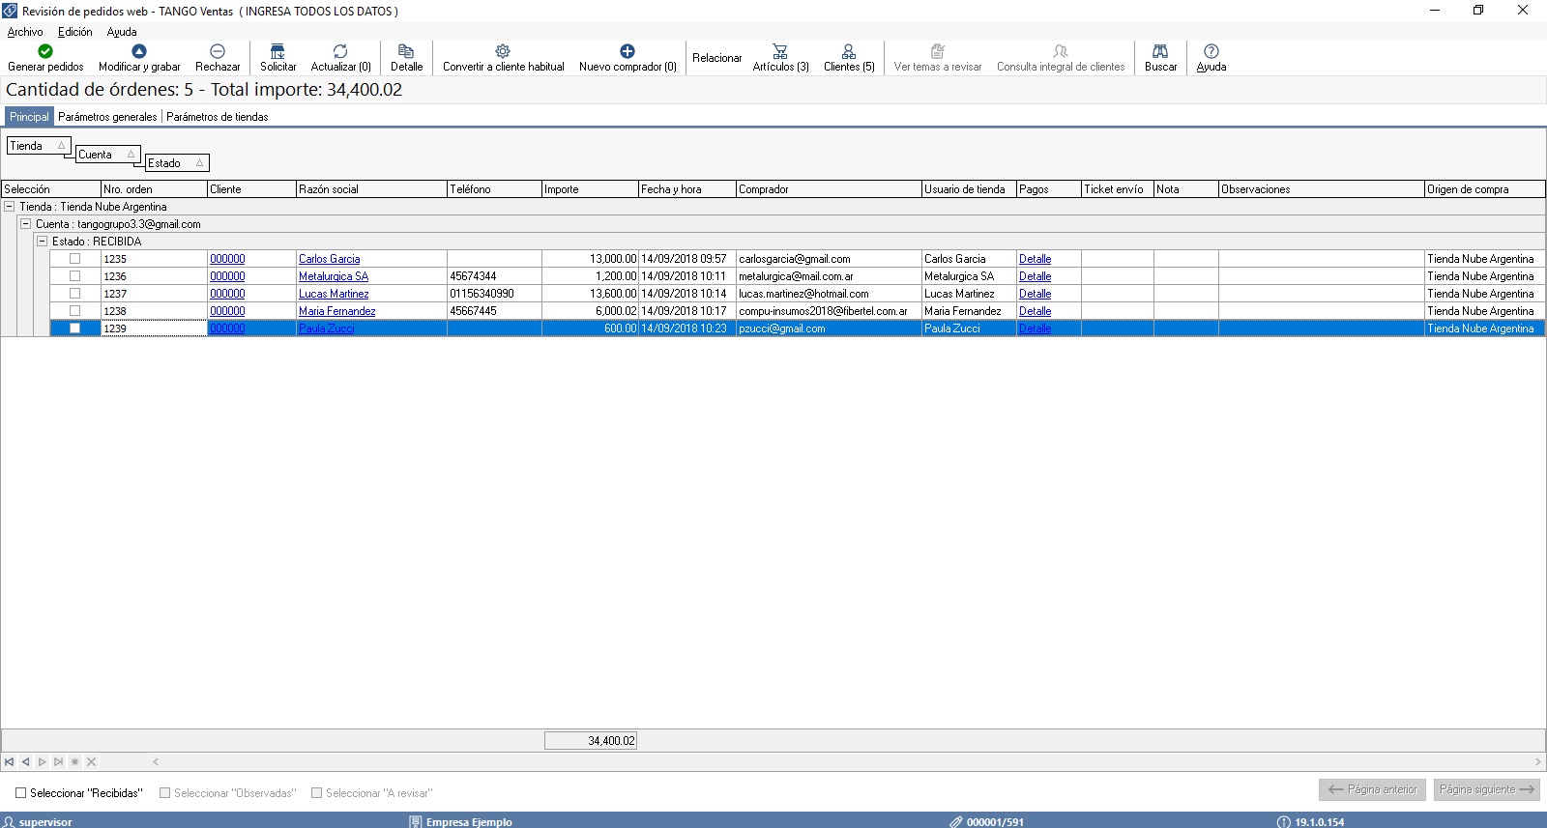Open the Archivo menu

tap(25, 32)
